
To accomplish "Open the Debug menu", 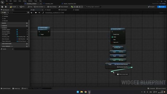I will point(25,1).
